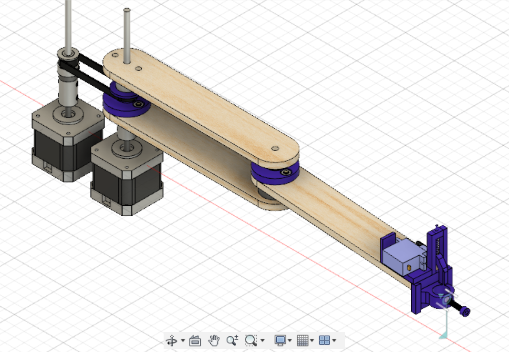This screenshot has width=509, height=352.
Task: Select the vertical shaft above the motor
Action: coord(68,24)
